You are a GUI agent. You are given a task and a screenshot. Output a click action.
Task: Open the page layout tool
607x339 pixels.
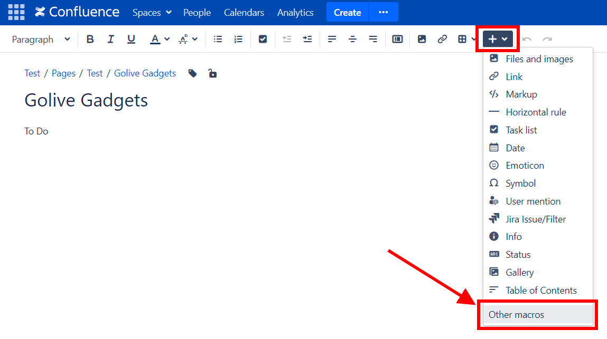(397, 39)
